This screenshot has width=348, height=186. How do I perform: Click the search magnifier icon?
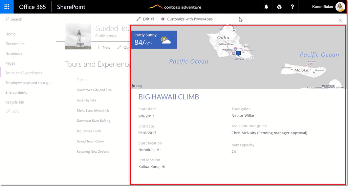pyautogui.click(x=7, y=19)
